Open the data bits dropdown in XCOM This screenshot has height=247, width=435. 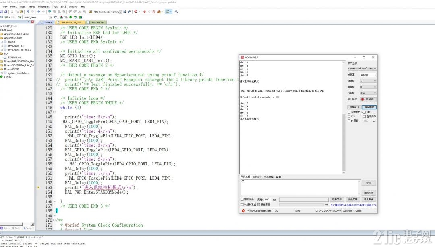click(368, 87)
